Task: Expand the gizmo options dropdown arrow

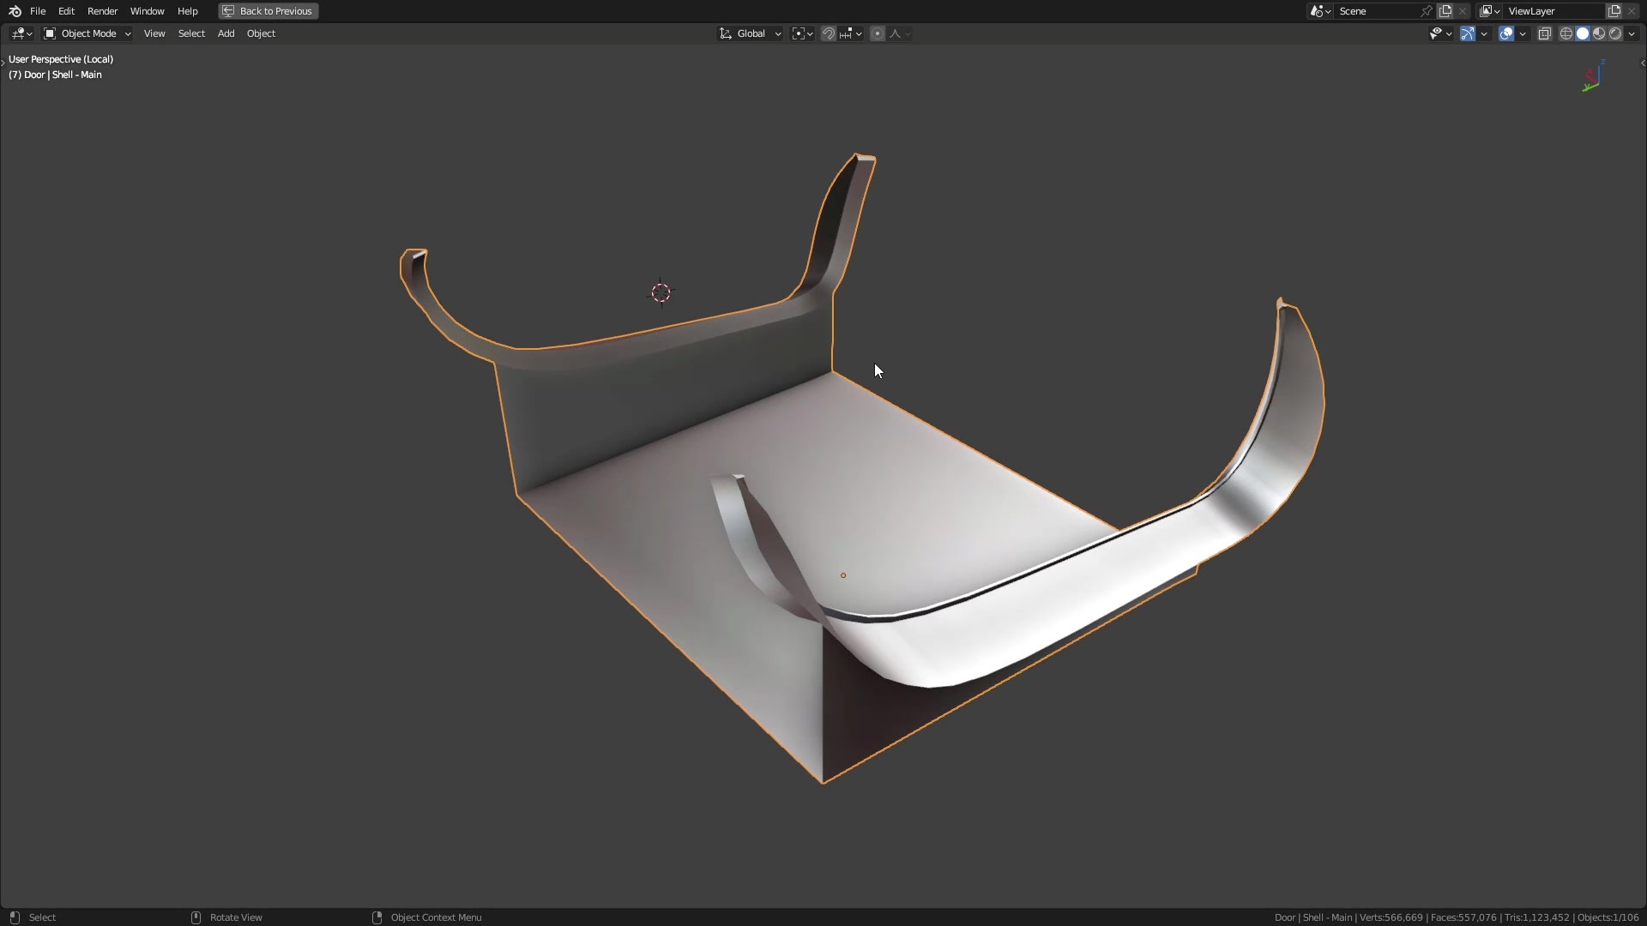Action: (x=1484, y=33)
